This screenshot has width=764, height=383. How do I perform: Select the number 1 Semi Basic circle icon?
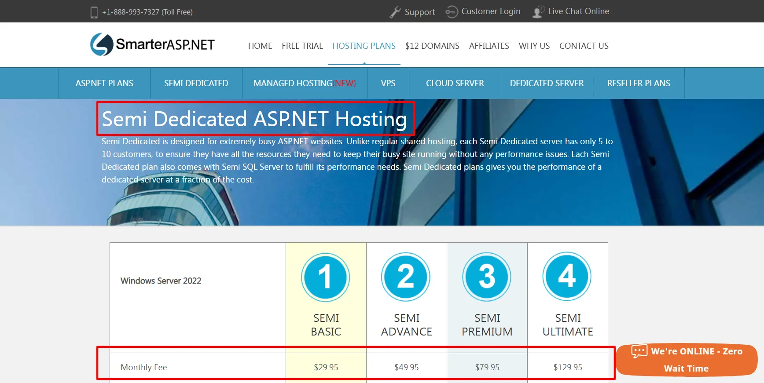pos(326,277)
